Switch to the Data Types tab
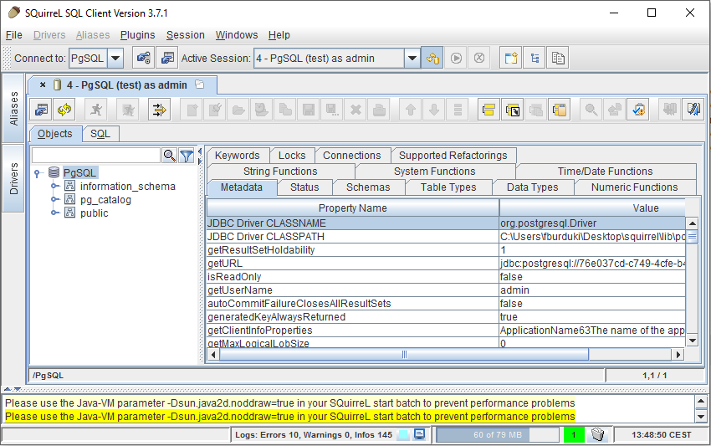The image size is (711, 446). (532, 187)
